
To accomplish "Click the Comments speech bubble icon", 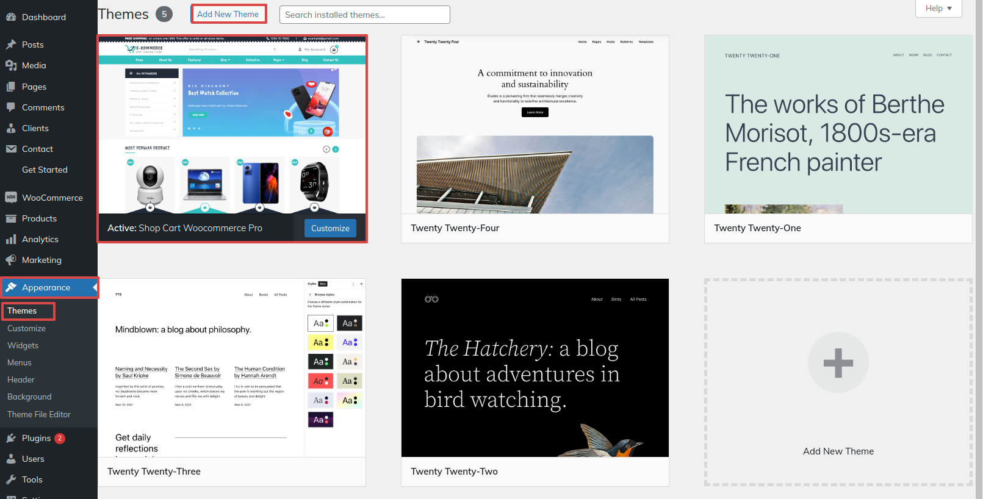I will [x=11, y=107].
